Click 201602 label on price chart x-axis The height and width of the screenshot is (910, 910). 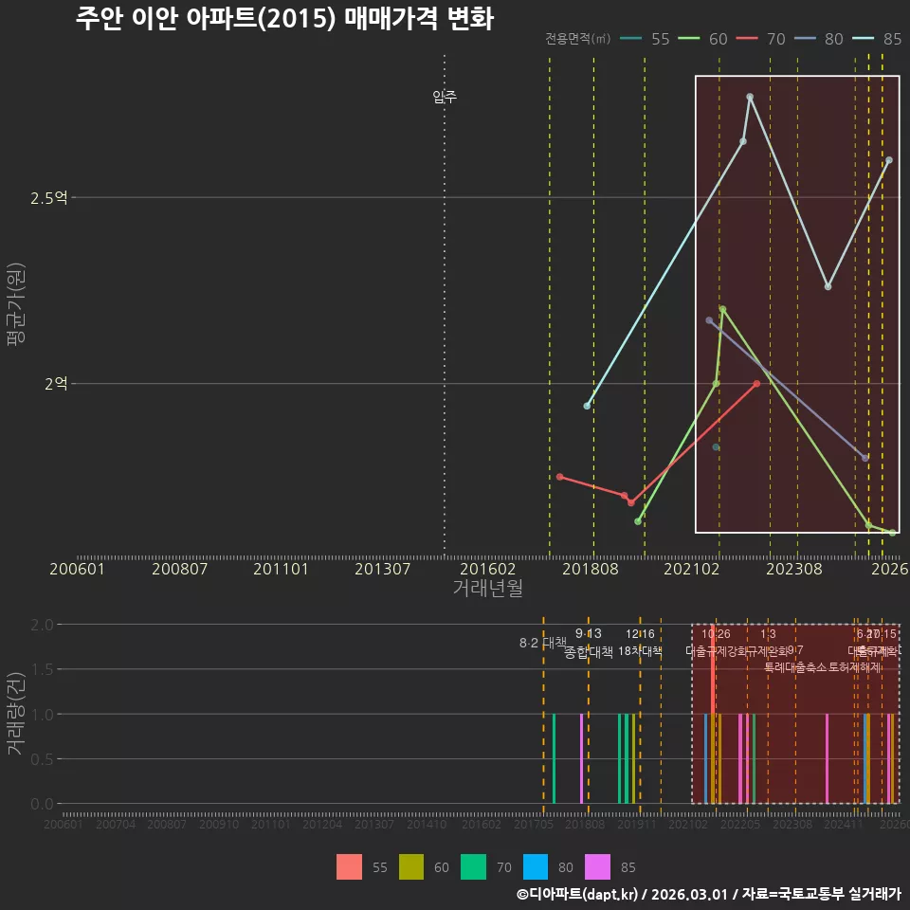pos(488,569)
